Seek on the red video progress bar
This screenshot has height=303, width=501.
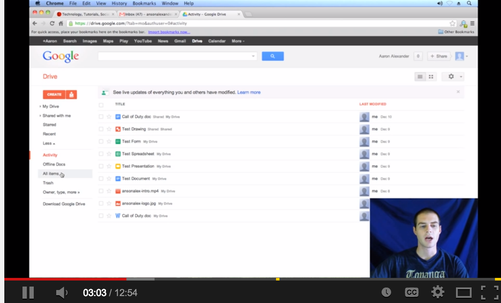65,279
